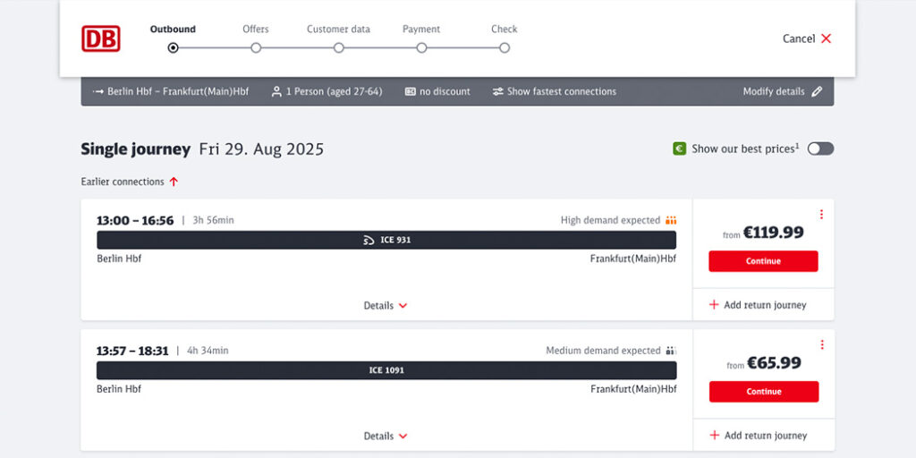Open the Outbound step label
This screenshot has width=916, height=458.
(173, 30)
